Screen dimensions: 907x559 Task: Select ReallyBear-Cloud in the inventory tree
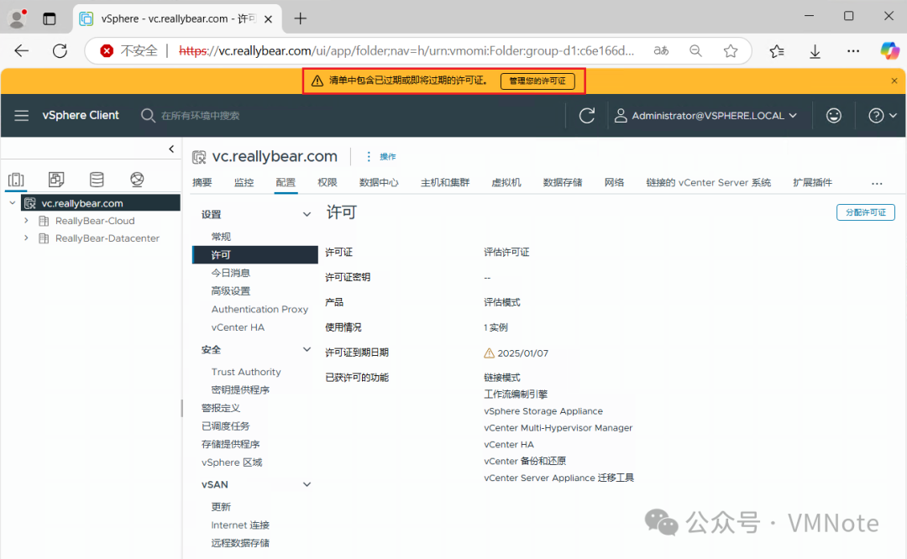[x=95, y=221]
